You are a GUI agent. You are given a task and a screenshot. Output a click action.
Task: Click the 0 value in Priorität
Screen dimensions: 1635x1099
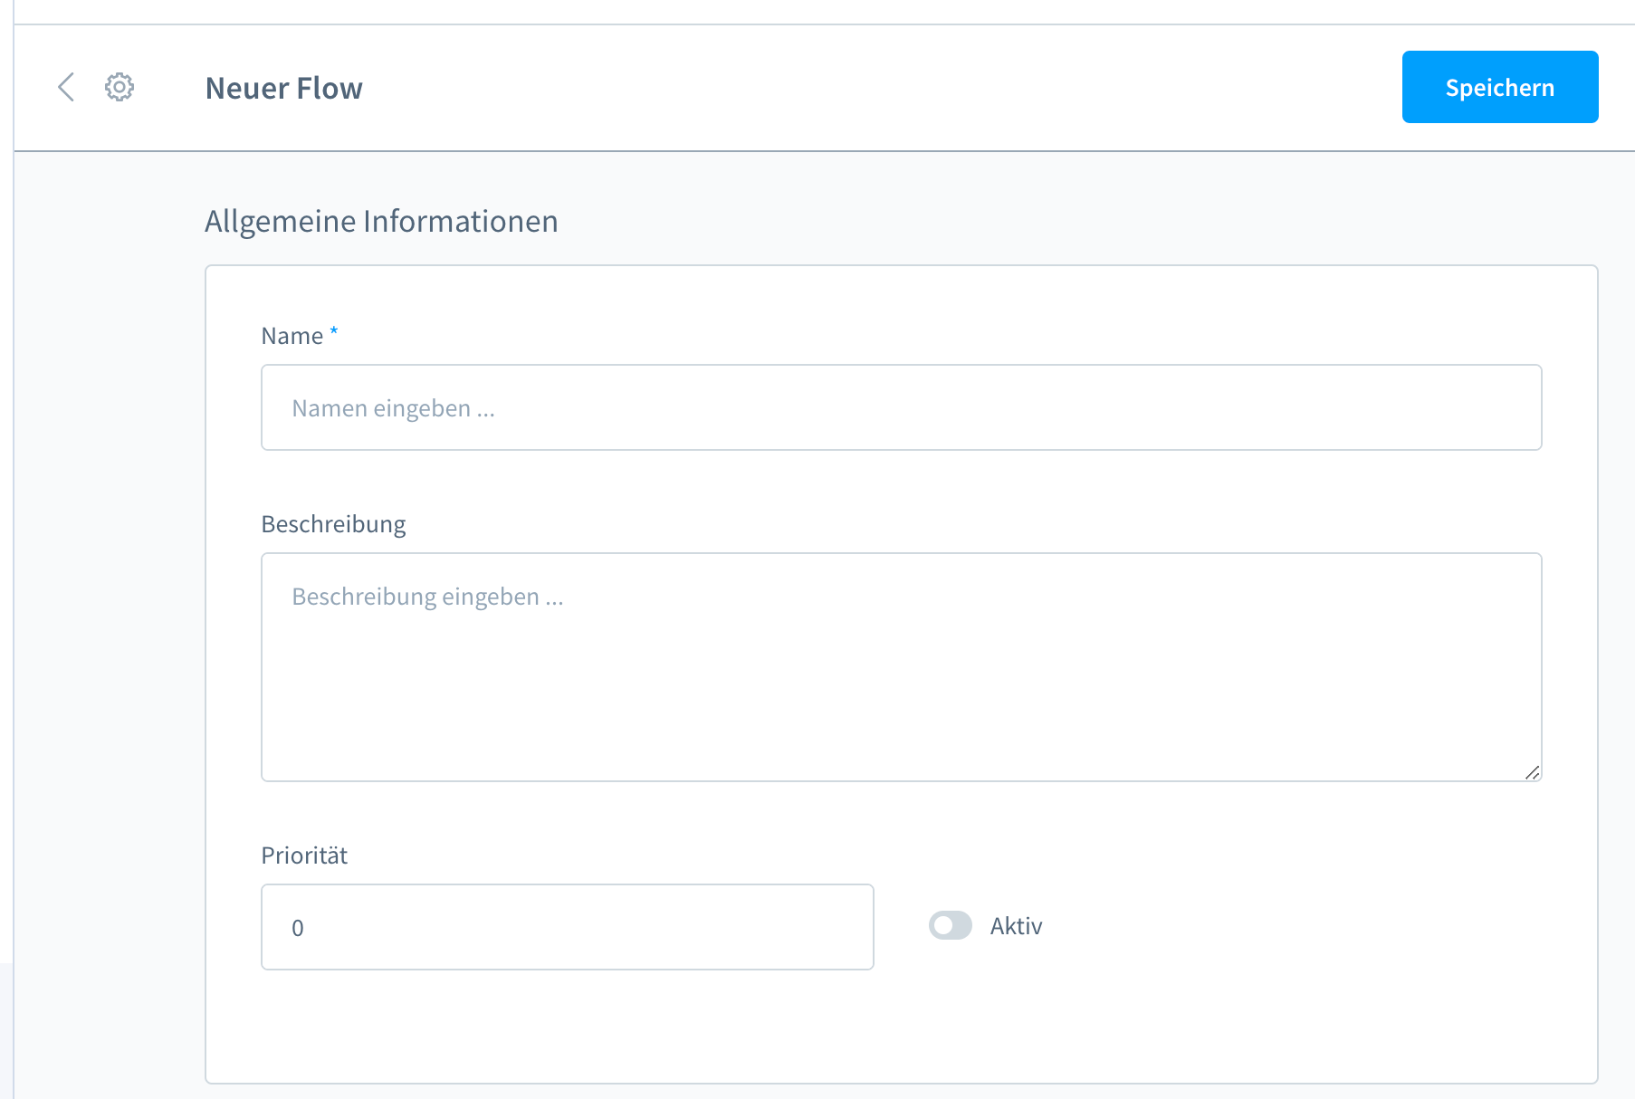click(298, 928)
